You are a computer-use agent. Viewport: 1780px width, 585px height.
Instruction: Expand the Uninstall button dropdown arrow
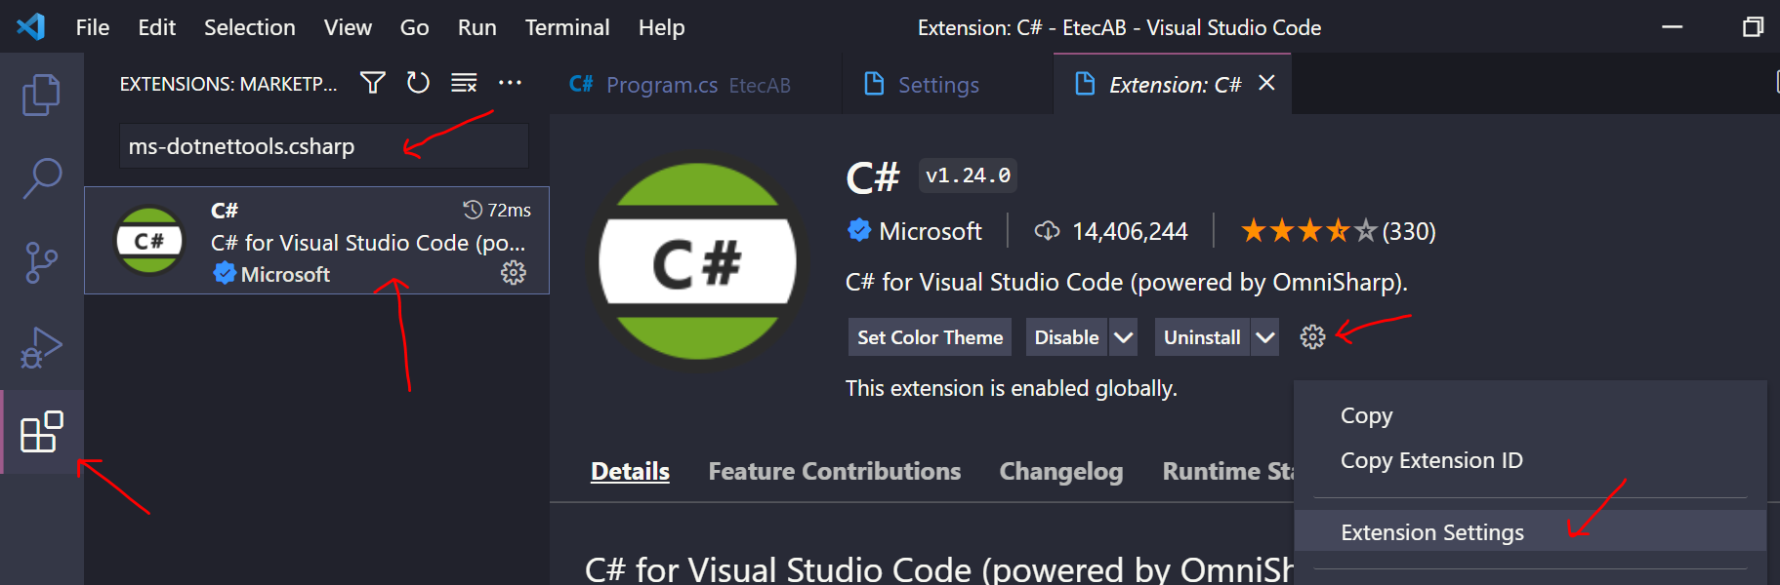pyautogui.click(x=1265, y=337)
